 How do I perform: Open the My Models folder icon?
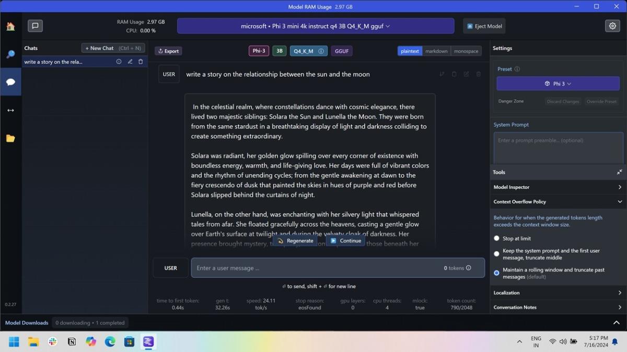click(x=10, y=138)
